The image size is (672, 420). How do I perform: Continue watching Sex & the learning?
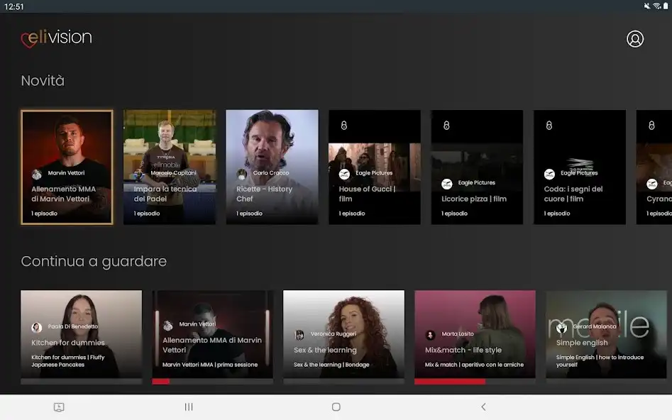pos(343,333)
